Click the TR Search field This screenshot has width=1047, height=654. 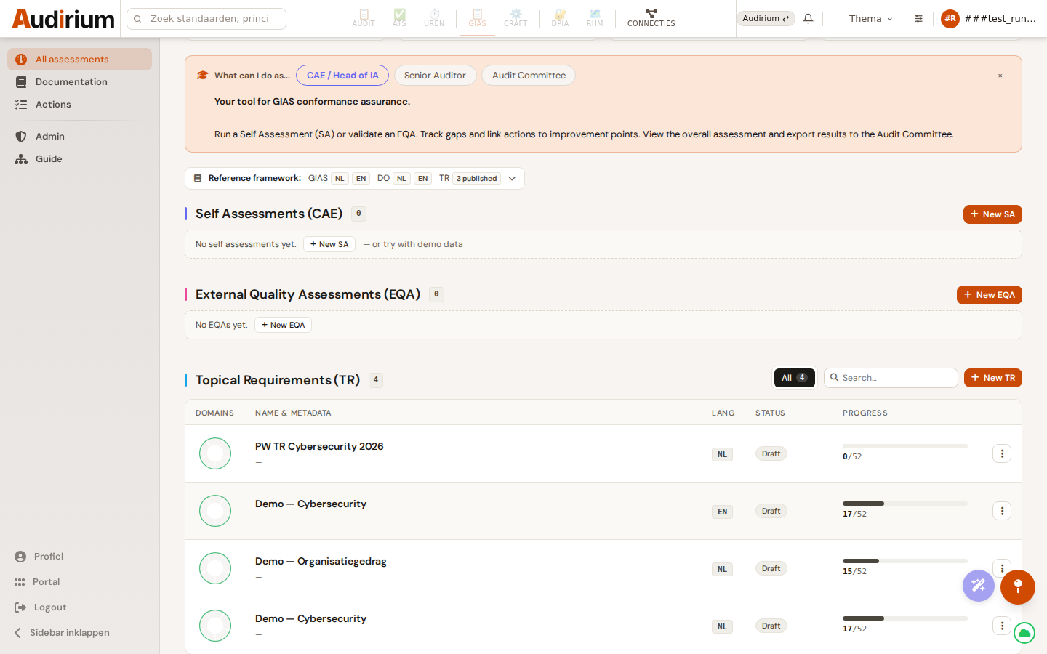[891, 378]
